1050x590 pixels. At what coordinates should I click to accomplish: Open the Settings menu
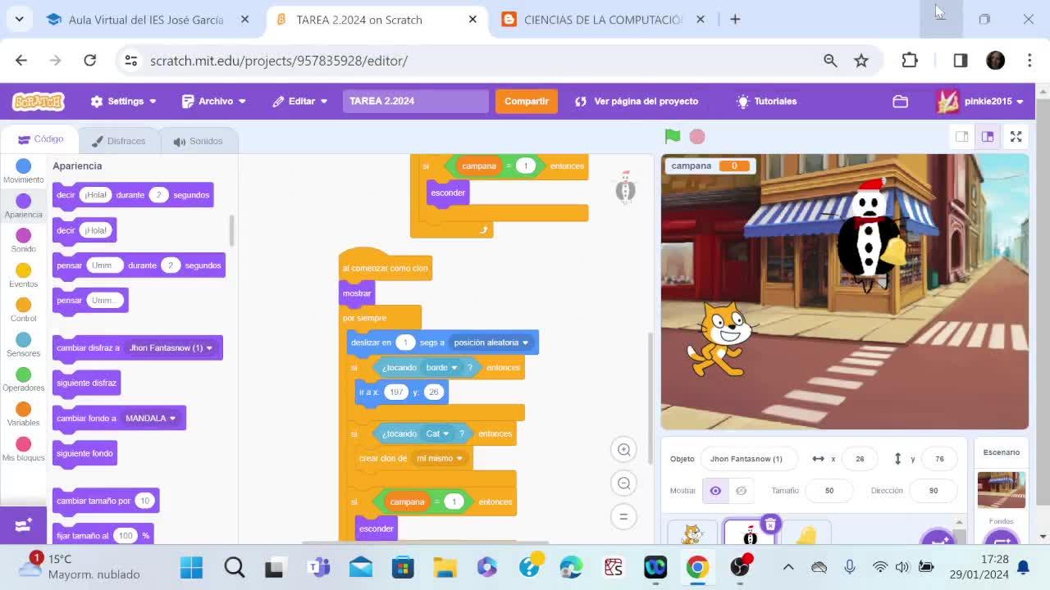pyautogui.click(x=123, y=101)
